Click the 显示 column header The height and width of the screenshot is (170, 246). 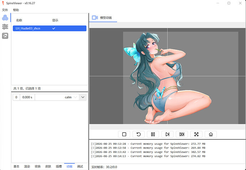point(55,20)
